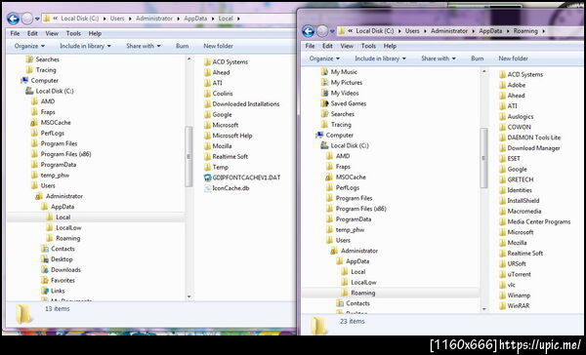Click Burn in Local window toolbar
Image resolution: width=586 pixels, height=355 pixels.
182,46
